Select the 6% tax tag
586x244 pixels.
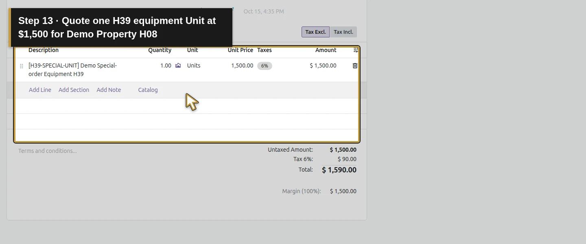[265, 66]
